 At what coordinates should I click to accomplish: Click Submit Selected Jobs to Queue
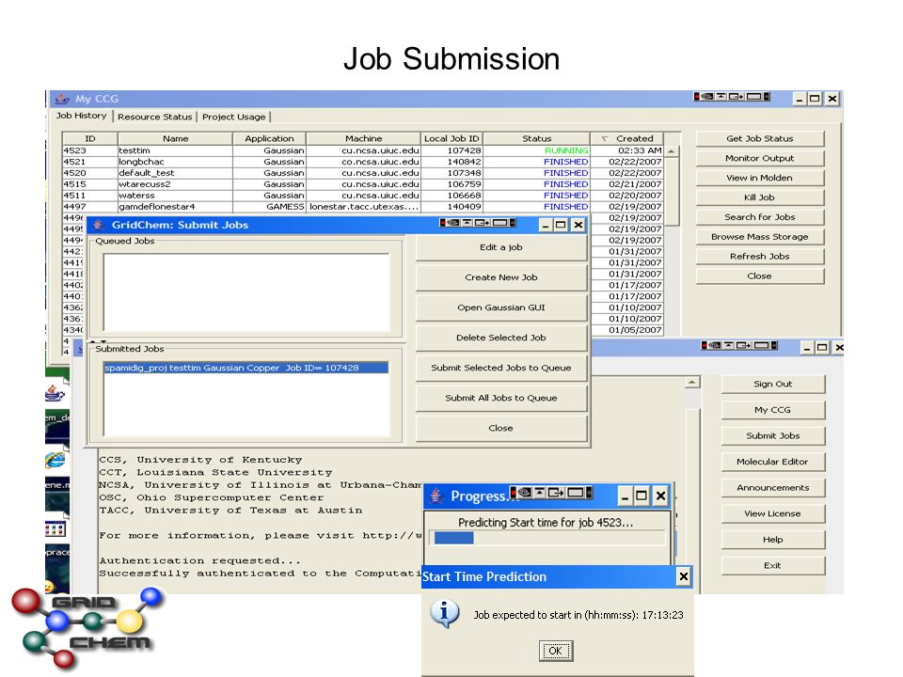(501, 368)
